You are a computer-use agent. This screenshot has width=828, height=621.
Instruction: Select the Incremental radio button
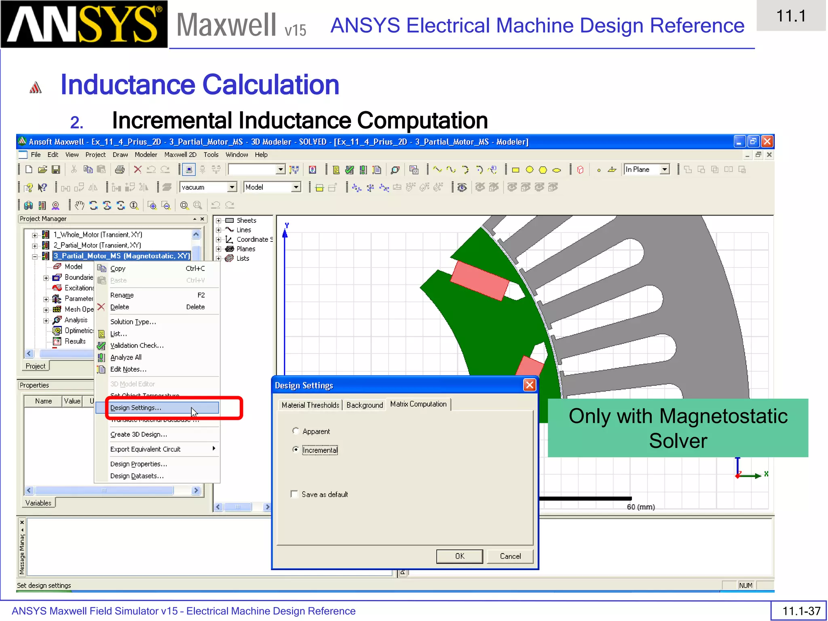[x=296, y=450]
